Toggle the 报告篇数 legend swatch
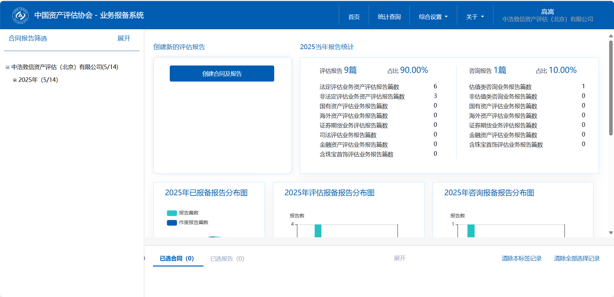 click(172, 213)
